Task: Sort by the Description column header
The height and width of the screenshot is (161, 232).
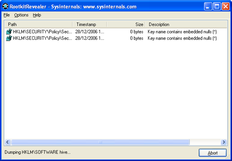Action: tap(186, 25)
